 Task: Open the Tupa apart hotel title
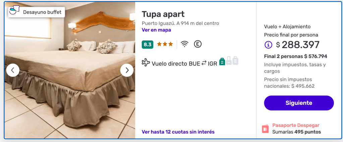[163, 14]
